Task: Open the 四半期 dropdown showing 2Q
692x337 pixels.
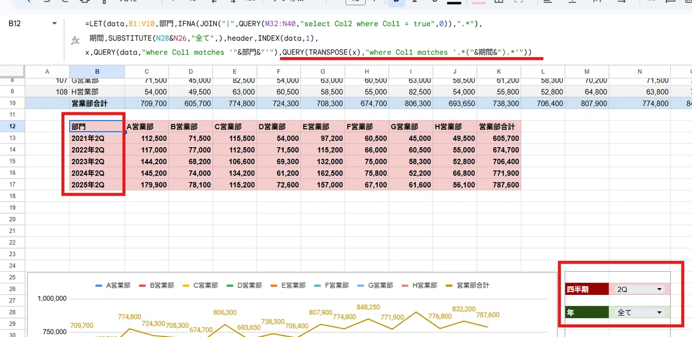Action: 640,290
